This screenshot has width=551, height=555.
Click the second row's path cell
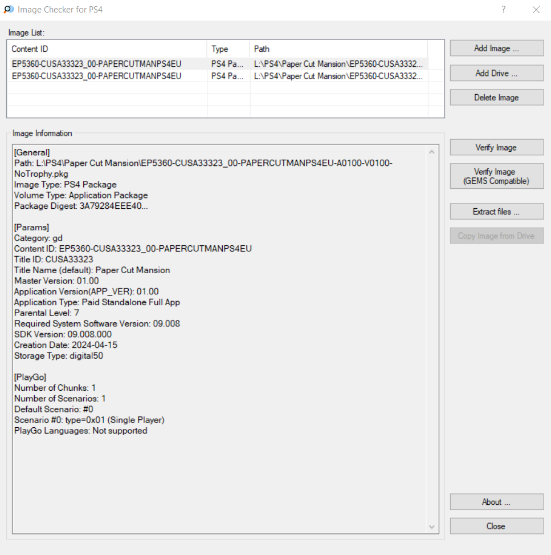click(x=338, y=76)
